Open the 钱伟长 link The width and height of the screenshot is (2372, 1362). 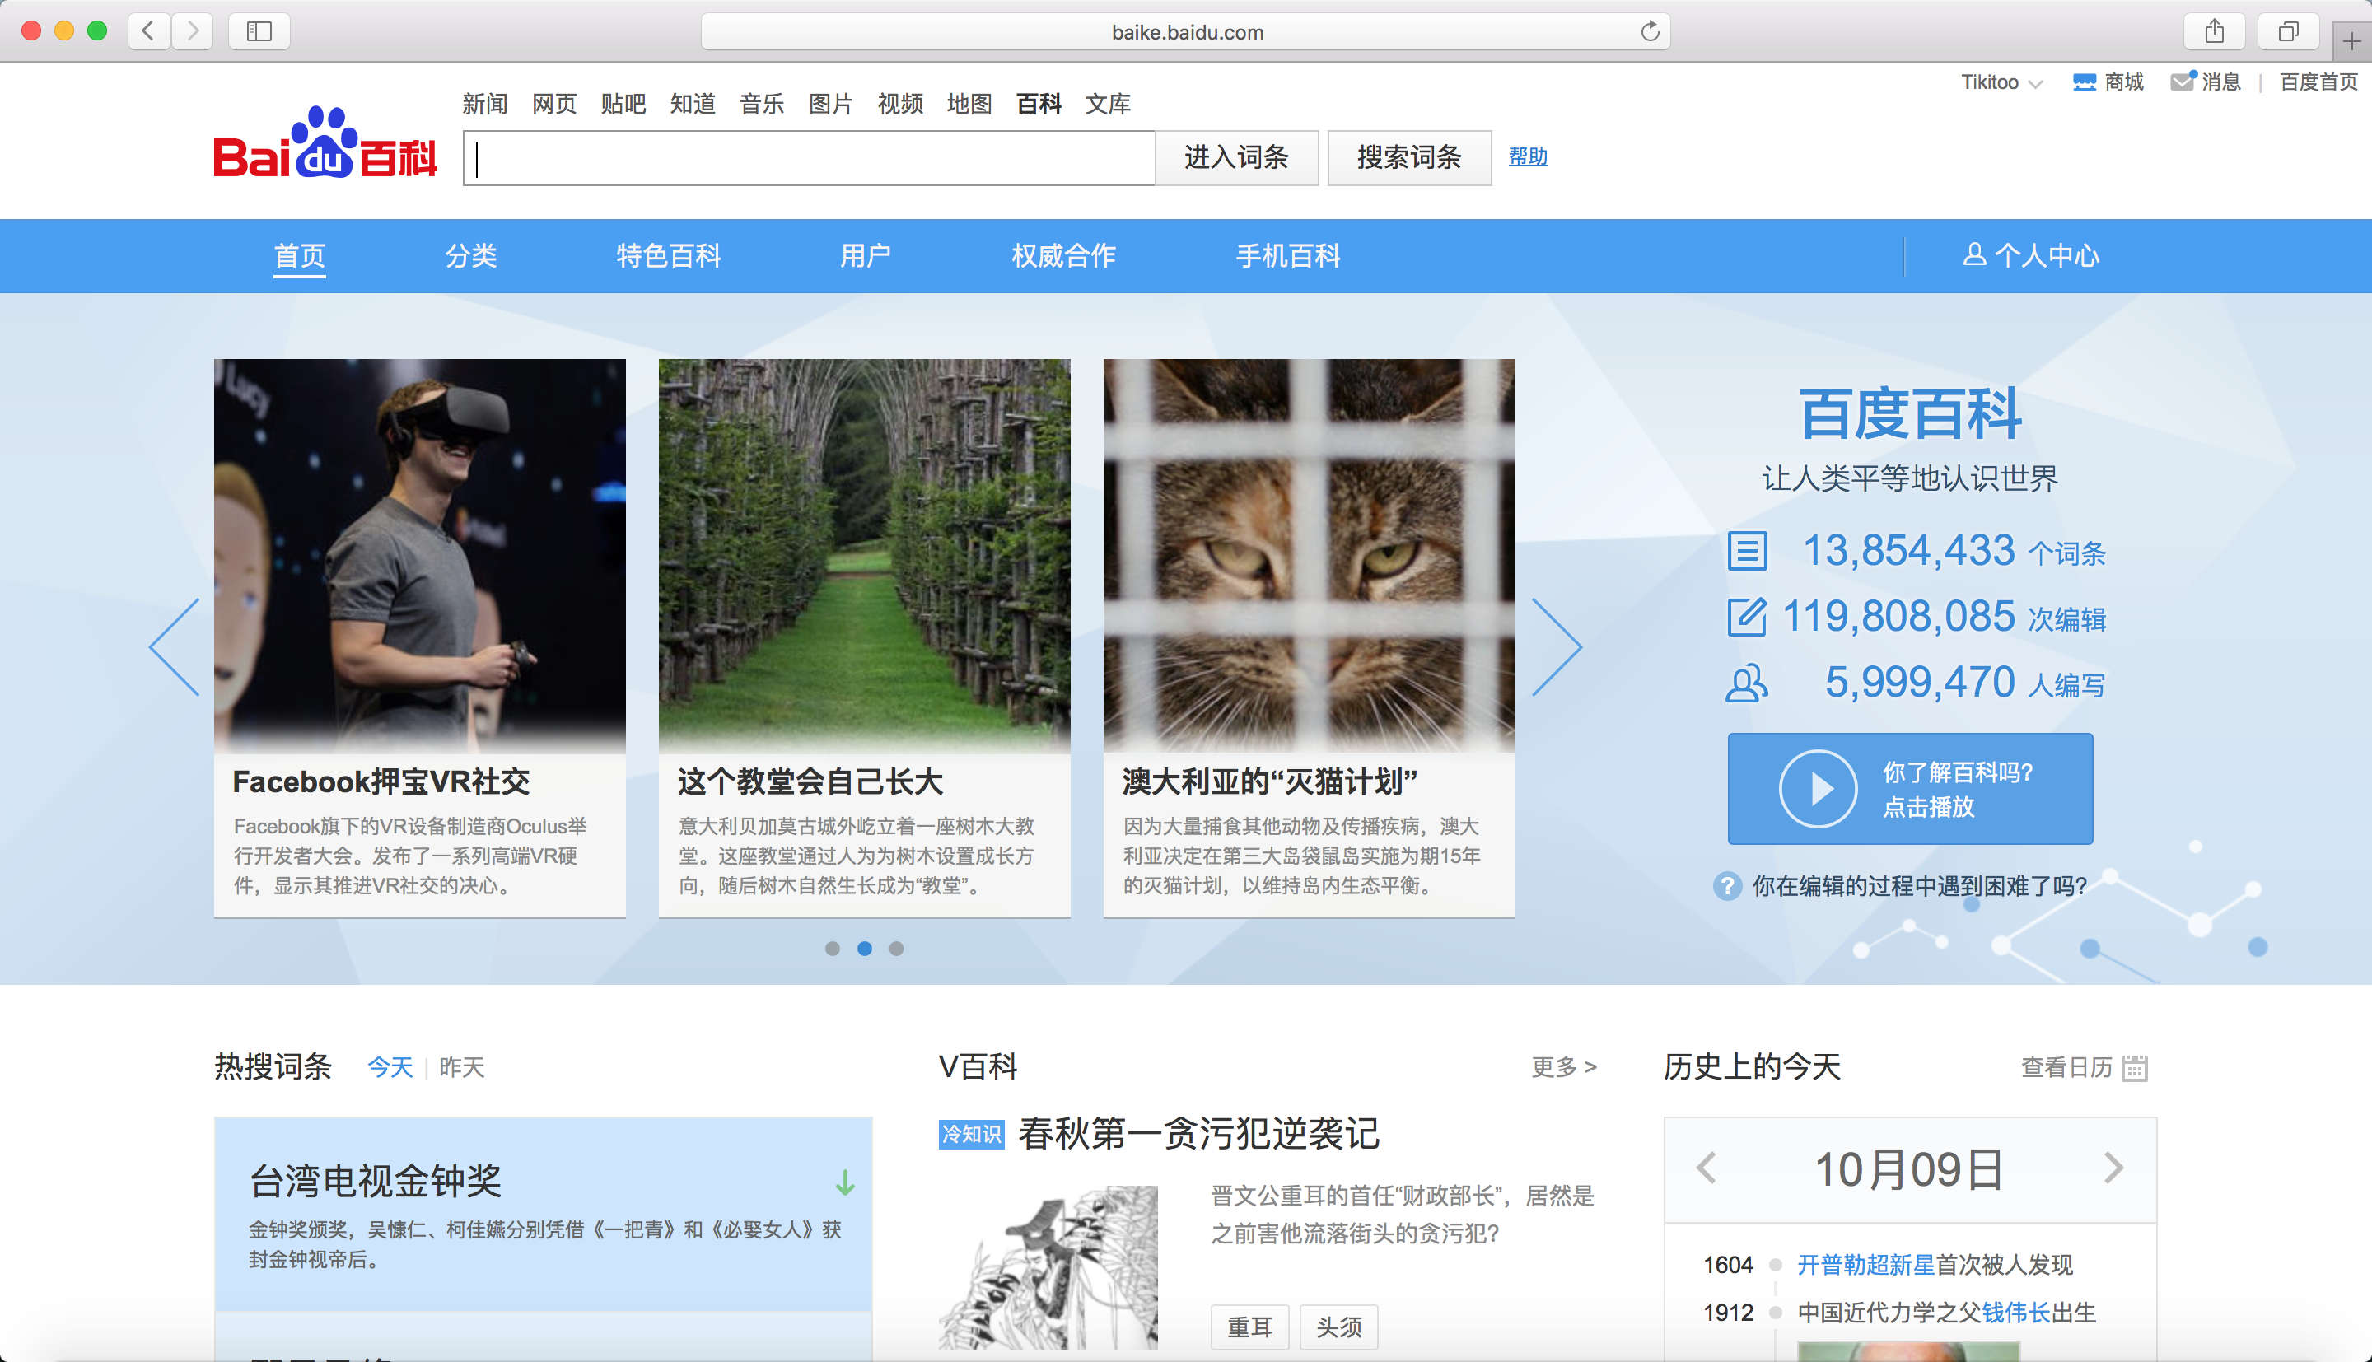click(x=2015, y=1313)
